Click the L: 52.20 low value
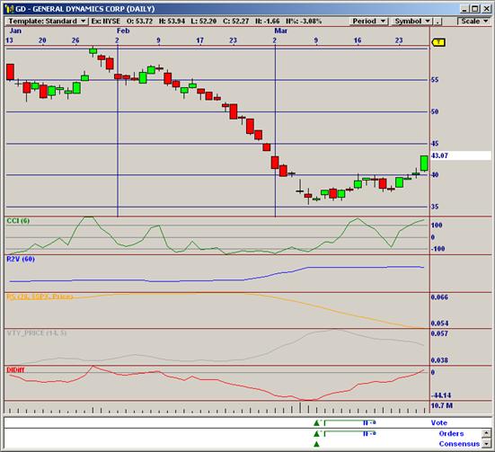The image size is (495, 452). click(204, 22)
